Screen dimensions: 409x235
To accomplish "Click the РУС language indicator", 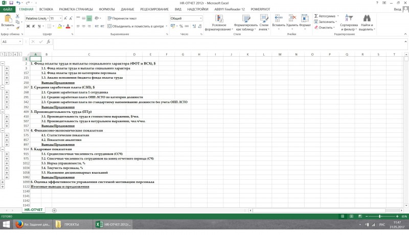I will 382,225.
